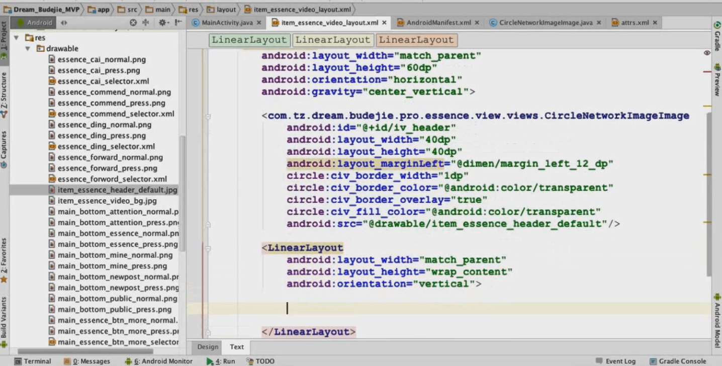Open the Gradle side panel

point(717,37)
